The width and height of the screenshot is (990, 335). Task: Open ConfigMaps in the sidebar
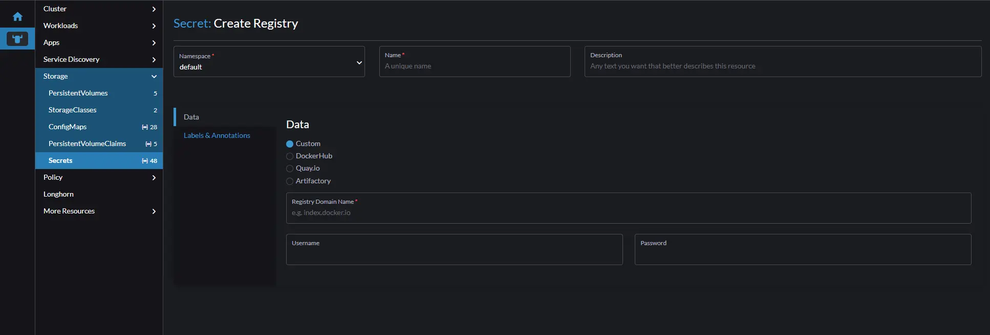click(x=68, y=127)
